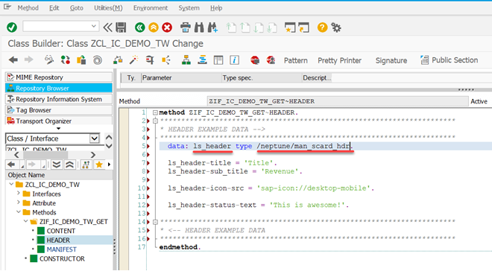The image size is (492, 271).
Task: Collapse the ZIF_IC_DEMO_TW_GET node
Action: [x=26, y=221]
